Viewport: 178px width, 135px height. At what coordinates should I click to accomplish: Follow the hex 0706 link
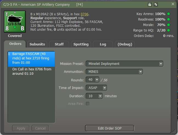tap(84, 14)
